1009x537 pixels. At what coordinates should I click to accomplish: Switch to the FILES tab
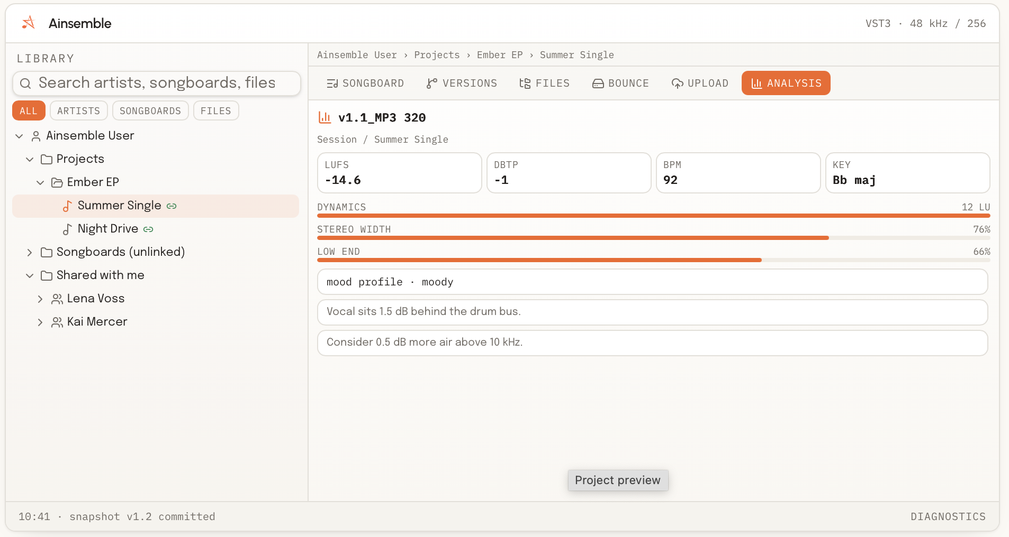pyautogui.click(x=545, y=84)
